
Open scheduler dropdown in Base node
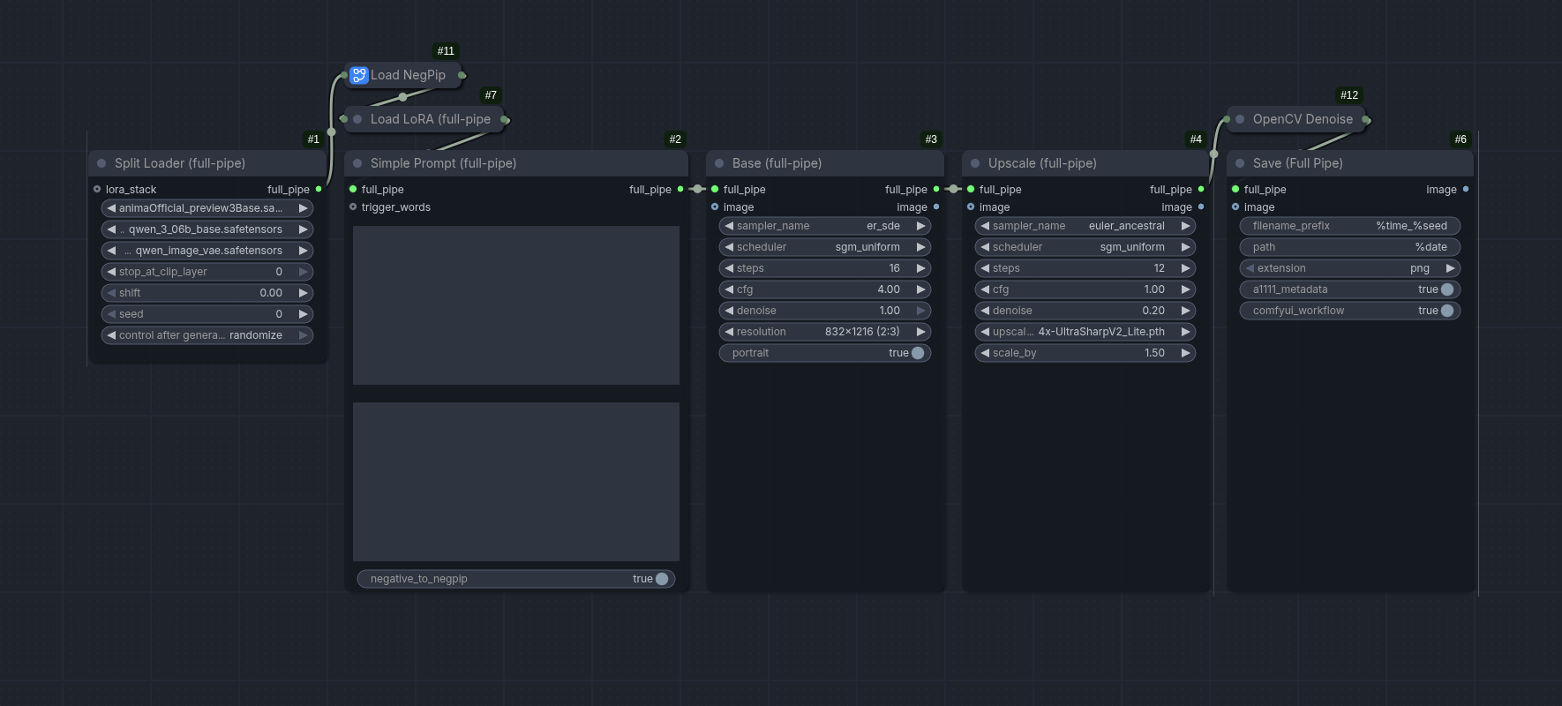pos(825,247)
